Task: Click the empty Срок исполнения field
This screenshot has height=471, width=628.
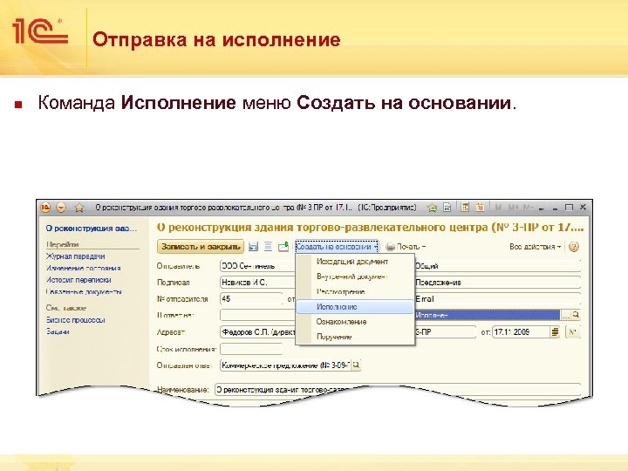Action: click(x=251, y=349)
